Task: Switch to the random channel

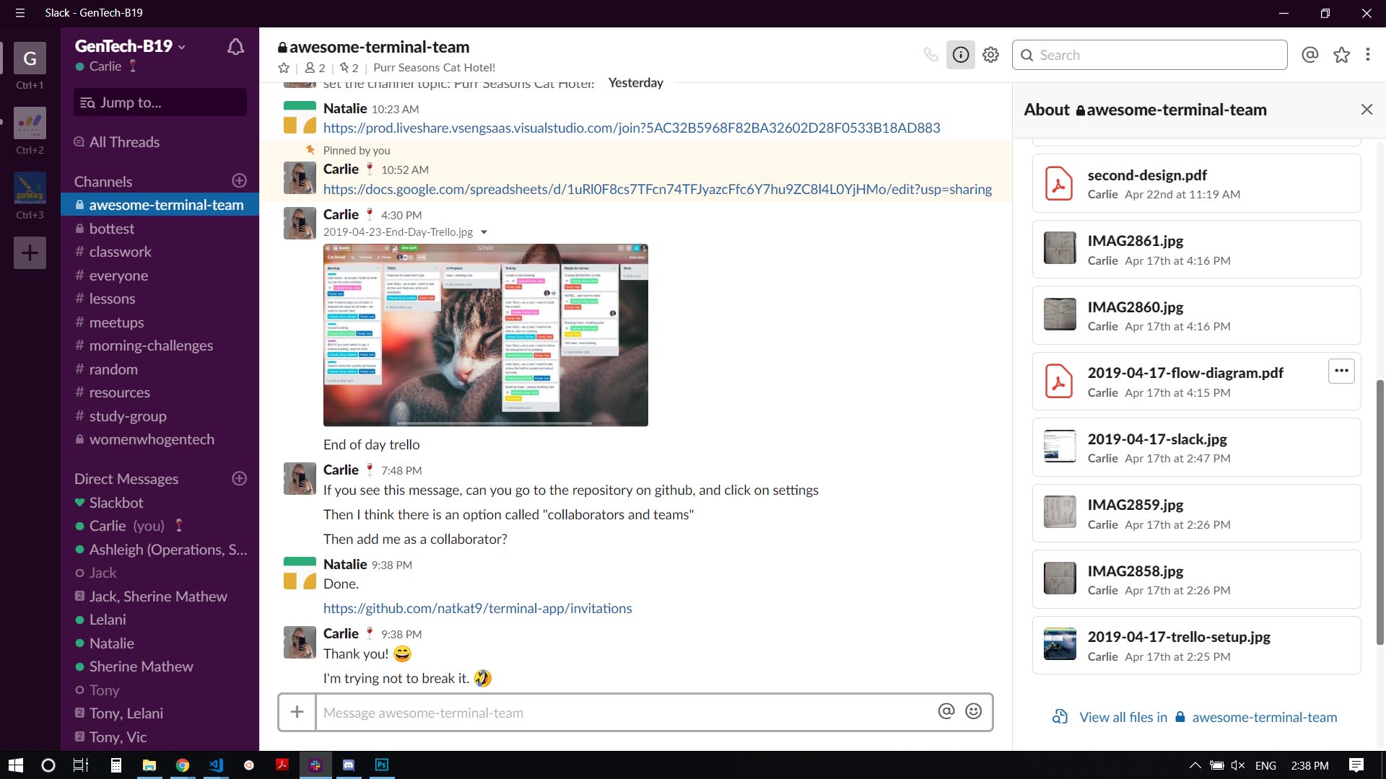Action: (x=113, y=369)
